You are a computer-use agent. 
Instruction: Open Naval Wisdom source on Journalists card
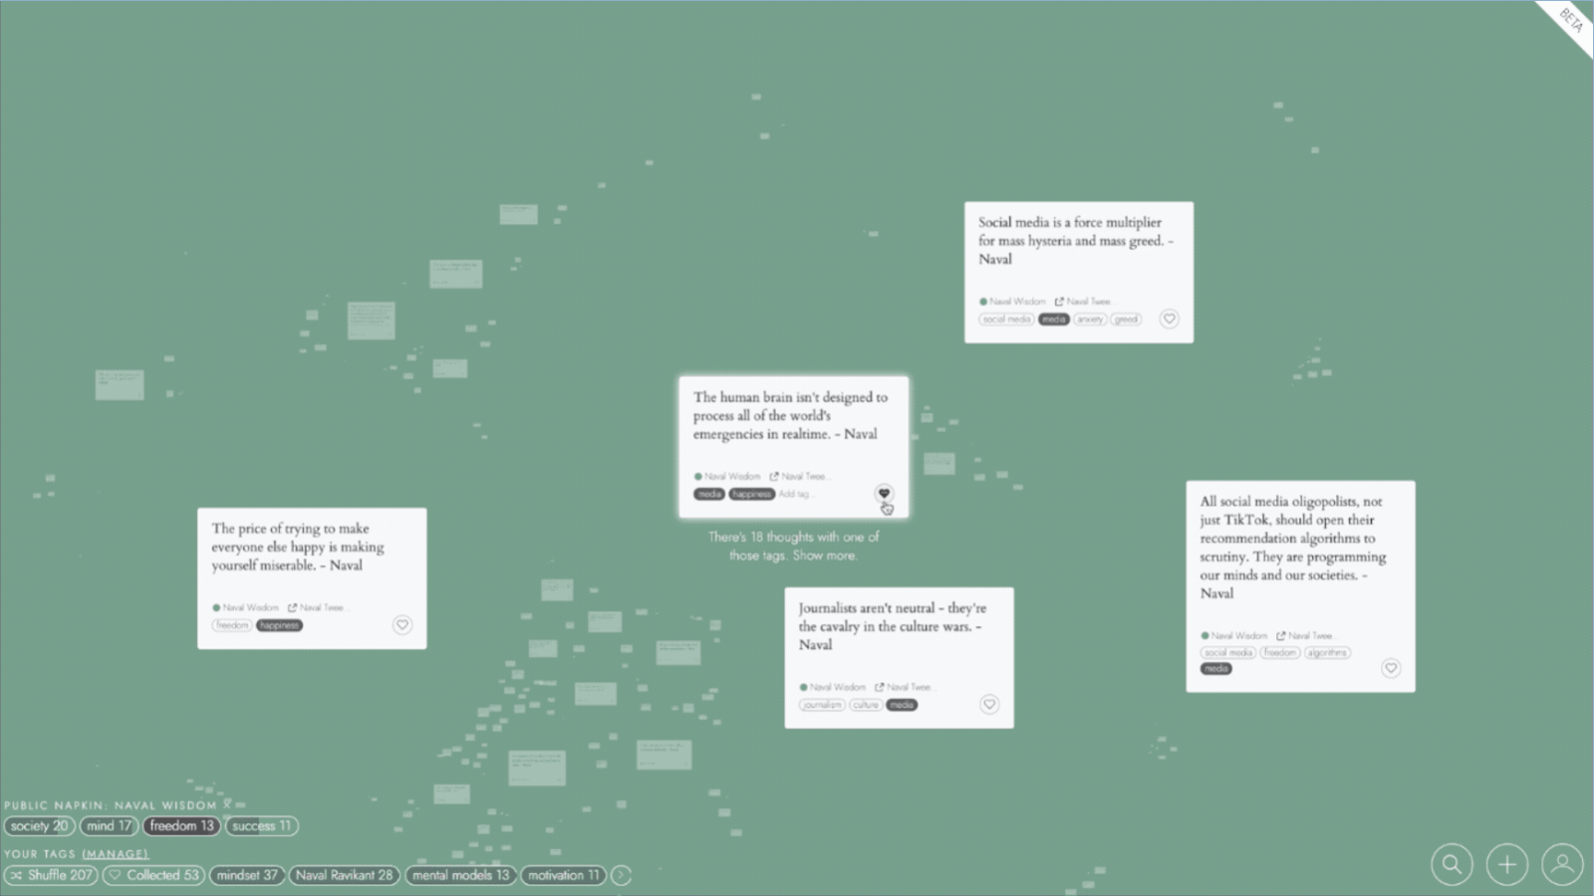click(833, 687)
